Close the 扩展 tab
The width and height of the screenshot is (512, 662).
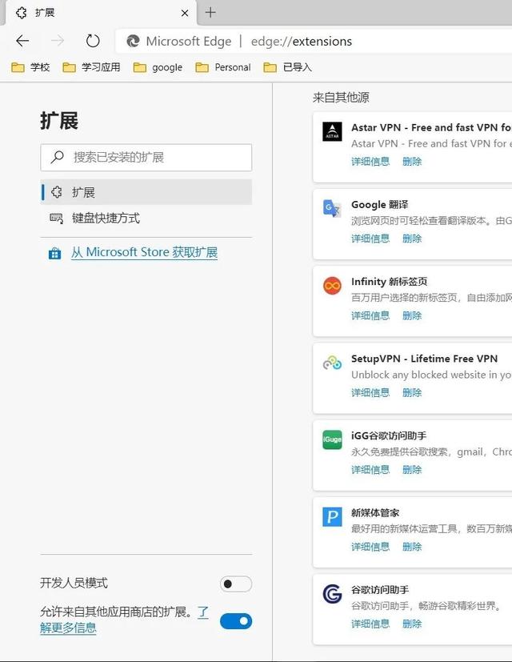[x=185, y=13]
